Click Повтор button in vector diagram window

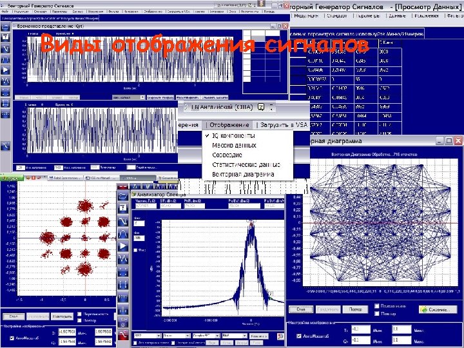click(x=355, y=309)
